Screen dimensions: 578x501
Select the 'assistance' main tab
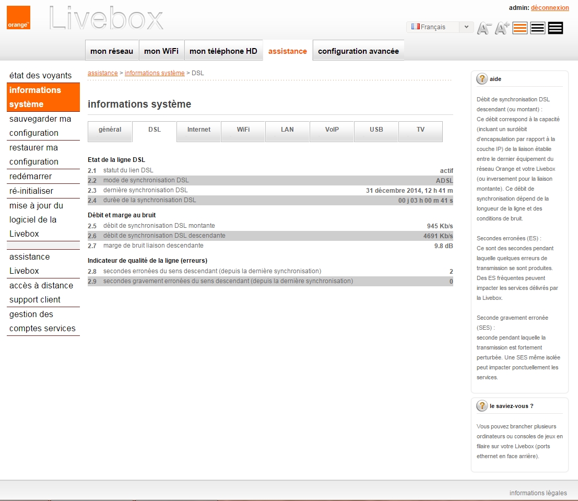coord(288,51)
